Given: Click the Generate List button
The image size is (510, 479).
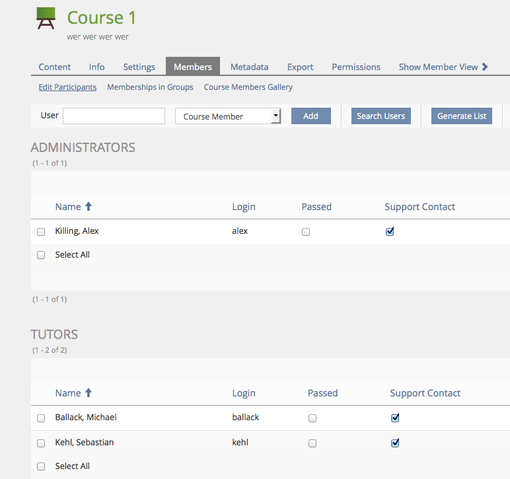Looking at the screenshot, I should (x=462, y=116).
